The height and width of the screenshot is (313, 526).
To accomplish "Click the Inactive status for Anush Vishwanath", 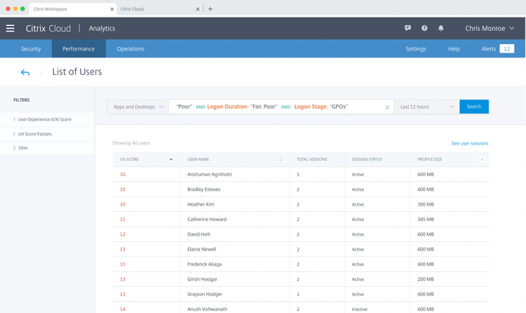I will coord(359,309).
